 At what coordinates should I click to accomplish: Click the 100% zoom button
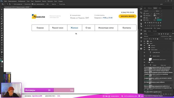coord(48,4)
